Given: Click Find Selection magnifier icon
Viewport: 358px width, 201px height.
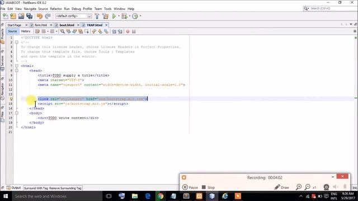Looking at the screenshot, I should coord(62,31).
